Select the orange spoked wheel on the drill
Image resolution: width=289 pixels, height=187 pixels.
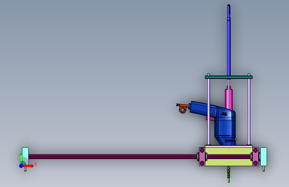(182, 110)
